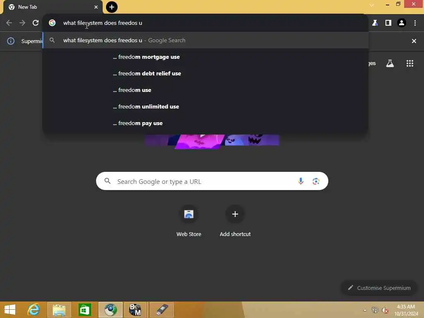Click the magnifier icon in the search box
This screenshot has height=318, width=424.
pyautogui.click(x=107, y=181)
